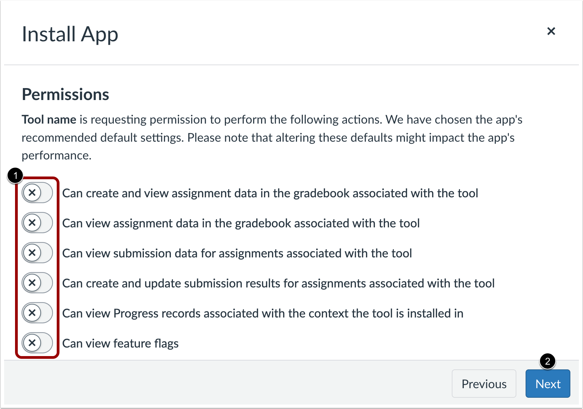Click the X close icon in the dialog header
Viewport: 583px width, 409px height.
[x=552, y=31]
